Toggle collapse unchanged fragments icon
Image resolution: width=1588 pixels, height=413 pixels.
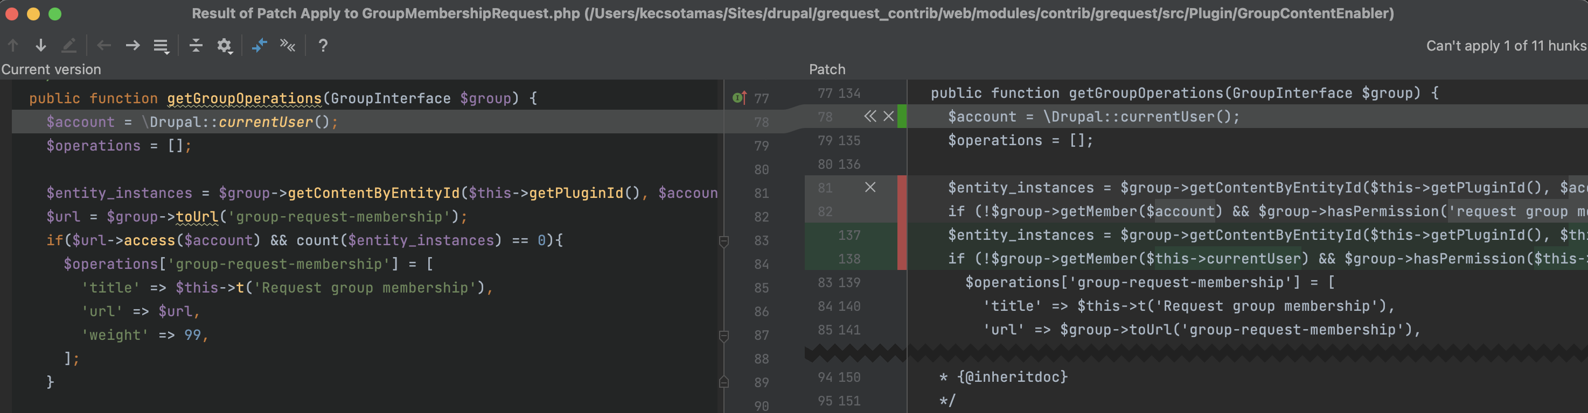(x=196, y=46)
